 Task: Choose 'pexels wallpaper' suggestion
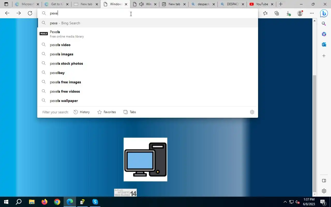pyautogui.click(x=148, y=101)
